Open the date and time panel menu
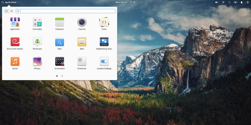This screenshot has width=251, height=125. (125, 2)
